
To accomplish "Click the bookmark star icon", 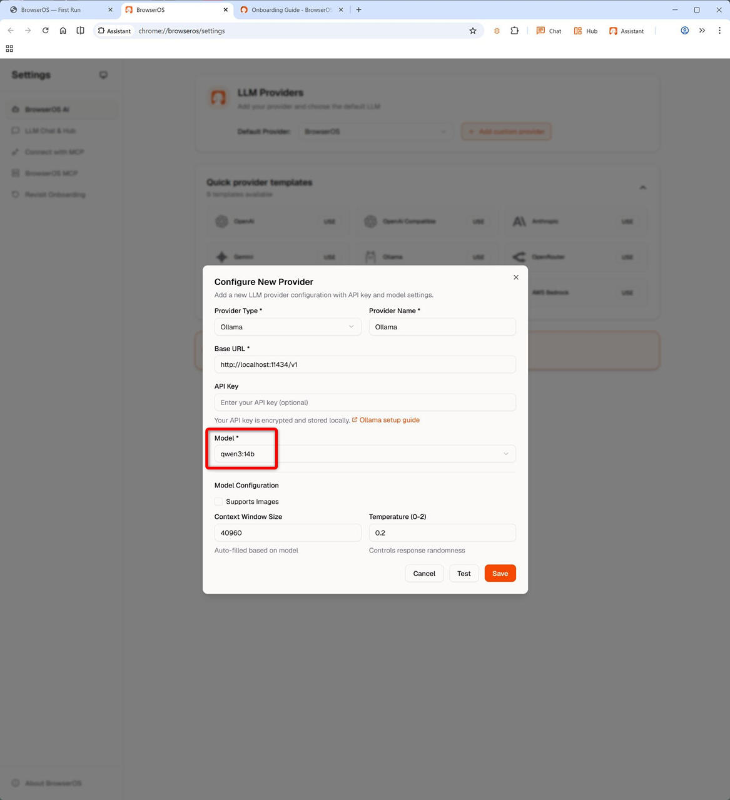I will (x=473, y=31).
